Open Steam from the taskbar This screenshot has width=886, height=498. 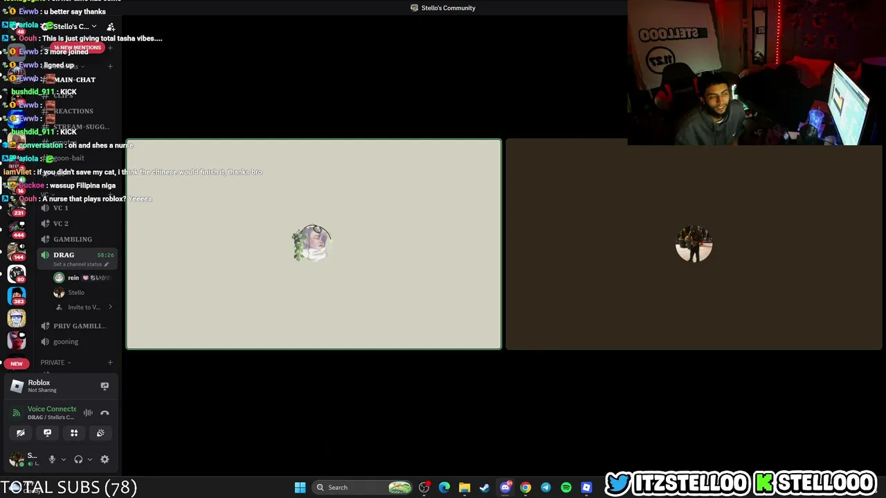tap(485, 488)
